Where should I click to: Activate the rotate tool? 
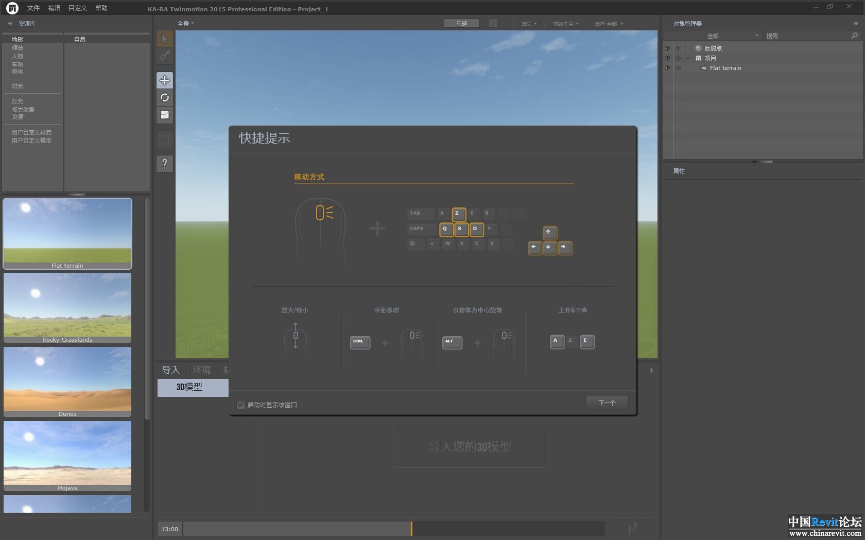[165, 97]
